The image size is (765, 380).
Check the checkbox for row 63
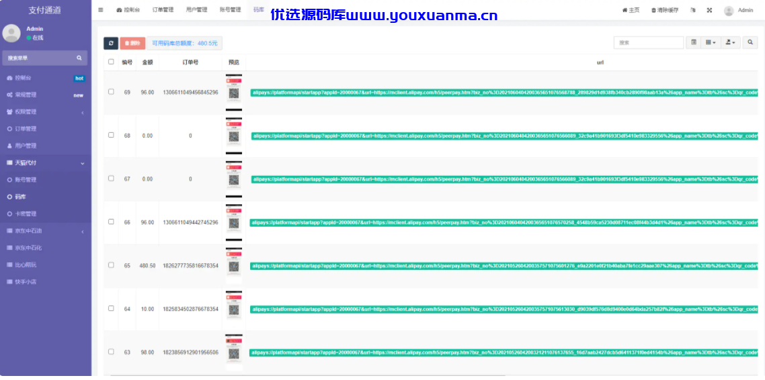[x=111, y=351]
